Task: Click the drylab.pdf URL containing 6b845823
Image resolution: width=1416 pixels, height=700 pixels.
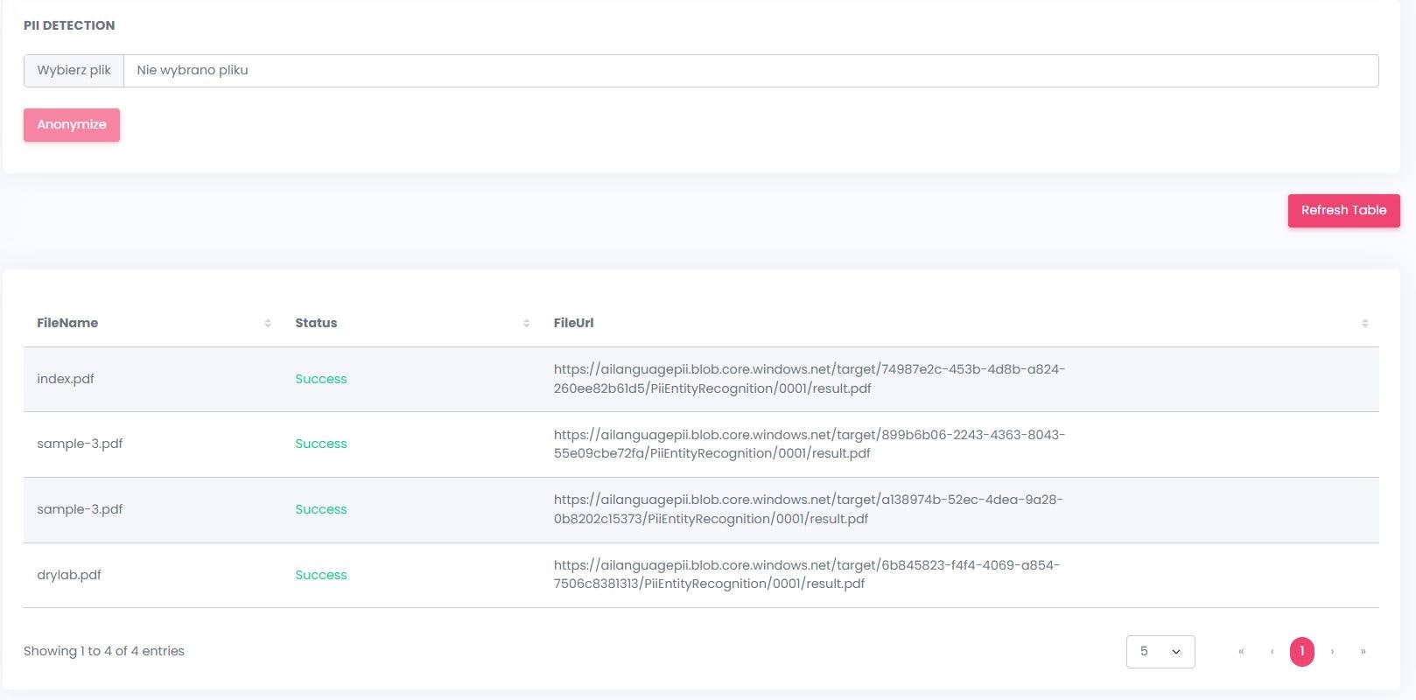Action: click(807, 575)
